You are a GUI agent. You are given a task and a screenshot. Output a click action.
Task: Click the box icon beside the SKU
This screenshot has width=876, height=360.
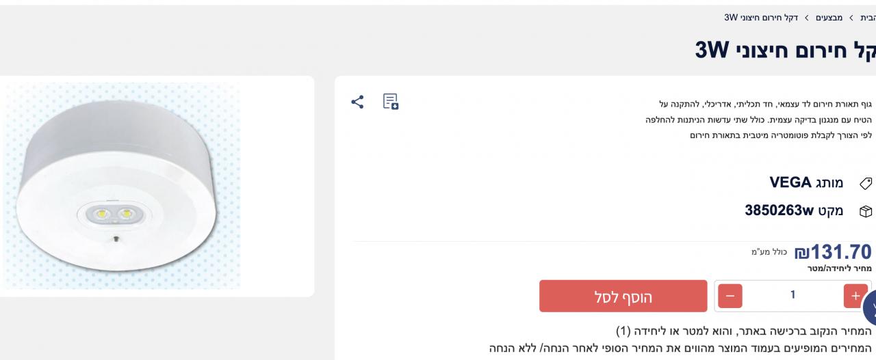tap(866, 212)
